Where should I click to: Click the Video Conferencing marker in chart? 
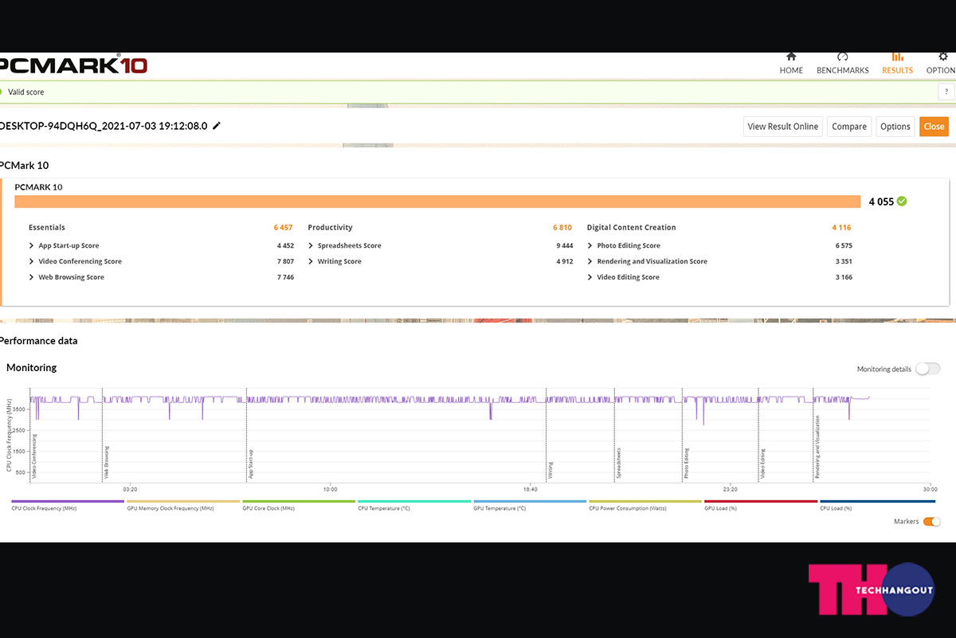34,456
